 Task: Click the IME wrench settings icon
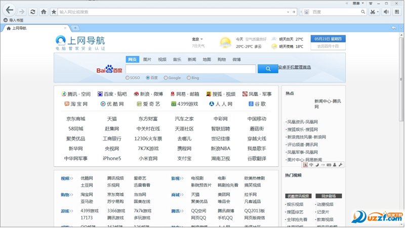pyautogui.click(x=340, y=165)
